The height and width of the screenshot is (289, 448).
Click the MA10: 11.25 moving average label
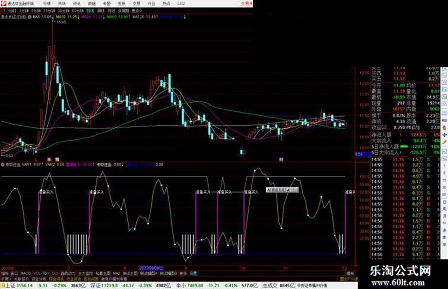[68, 17]
